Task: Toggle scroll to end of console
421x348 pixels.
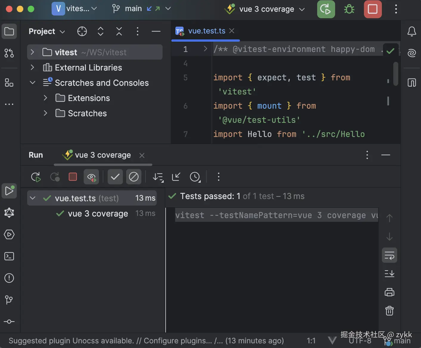Action: tap(389, 274)
